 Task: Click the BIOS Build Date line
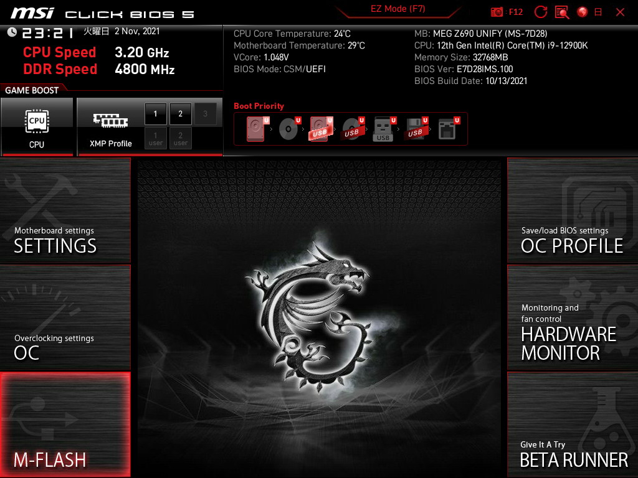pyautogui.click(x=471, y=81)
